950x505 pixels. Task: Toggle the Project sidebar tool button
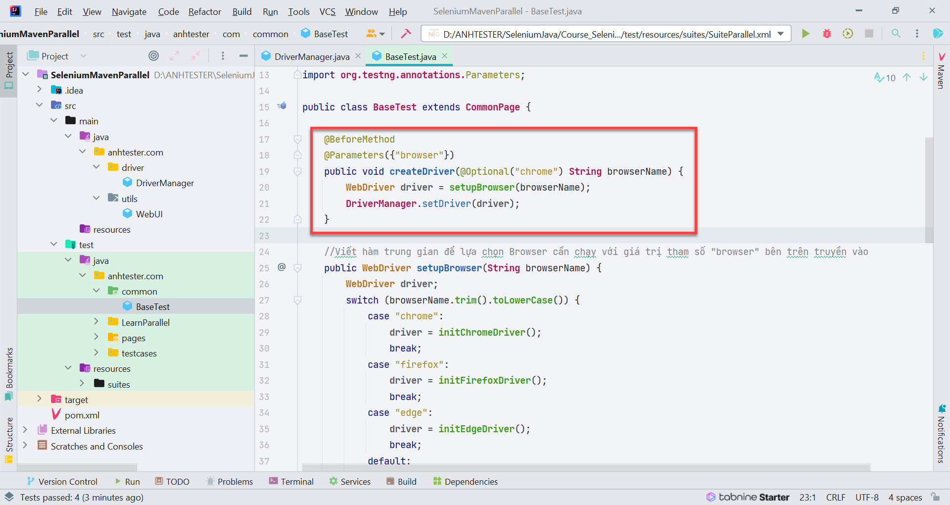tap(9, 71)
